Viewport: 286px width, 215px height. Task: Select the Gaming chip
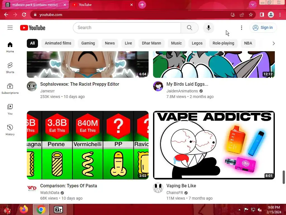coord(88,43)
